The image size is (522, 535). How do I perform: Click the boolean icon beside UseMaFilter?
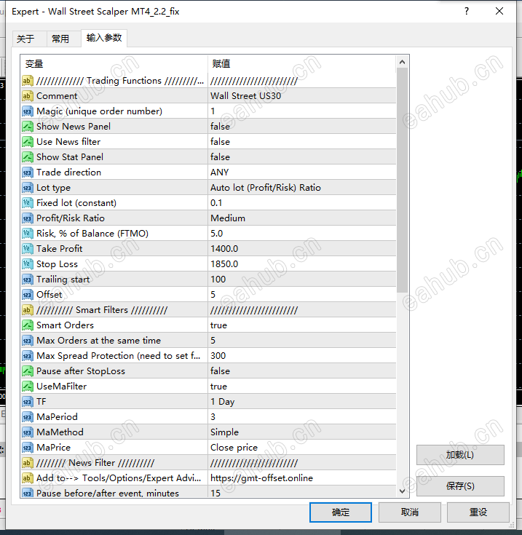click(28, 387)
